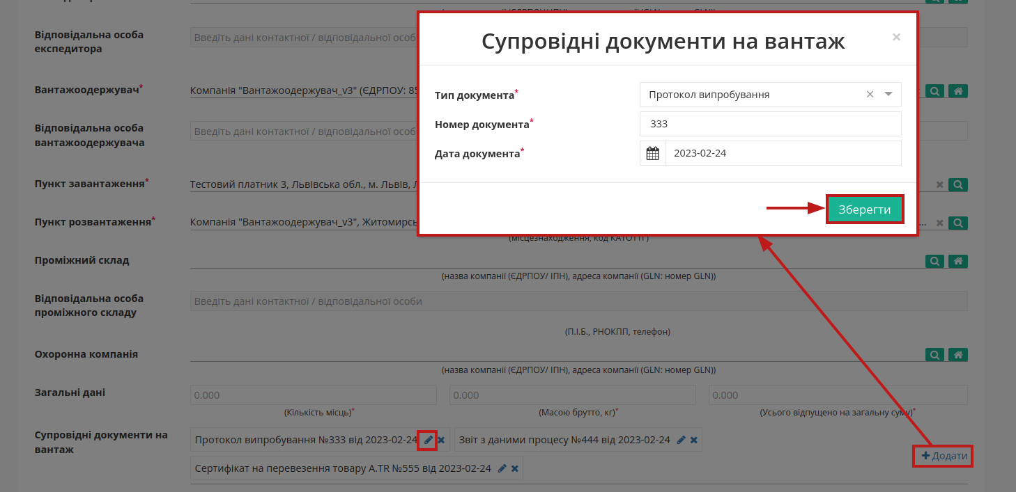Delete Сертифікат на перевезення товару A.TR tag
Screen dimensions: 1016x492
click(x=515, y=468)
